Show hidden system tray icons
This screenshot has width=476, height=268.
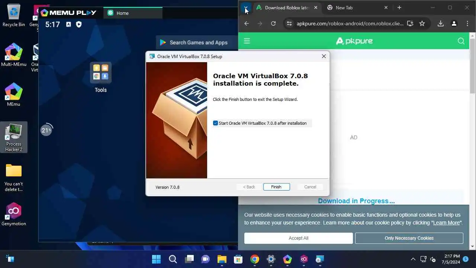[x=413, y=259]
